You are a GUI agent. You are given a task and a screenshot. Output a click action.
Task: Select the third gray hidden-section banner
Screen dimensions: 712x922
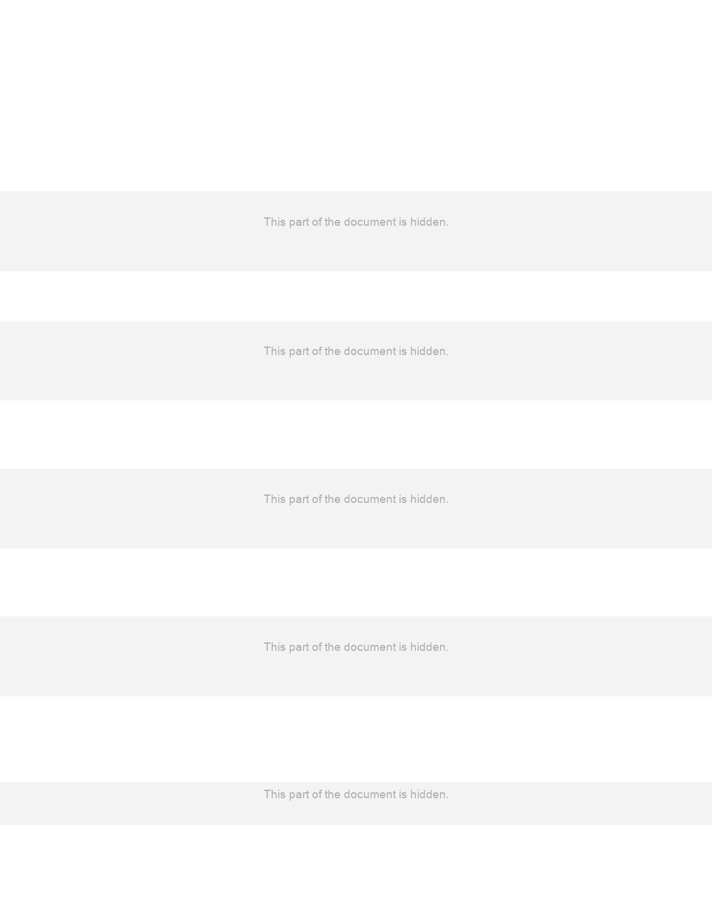pyautogui.click(x=356, y=508)
